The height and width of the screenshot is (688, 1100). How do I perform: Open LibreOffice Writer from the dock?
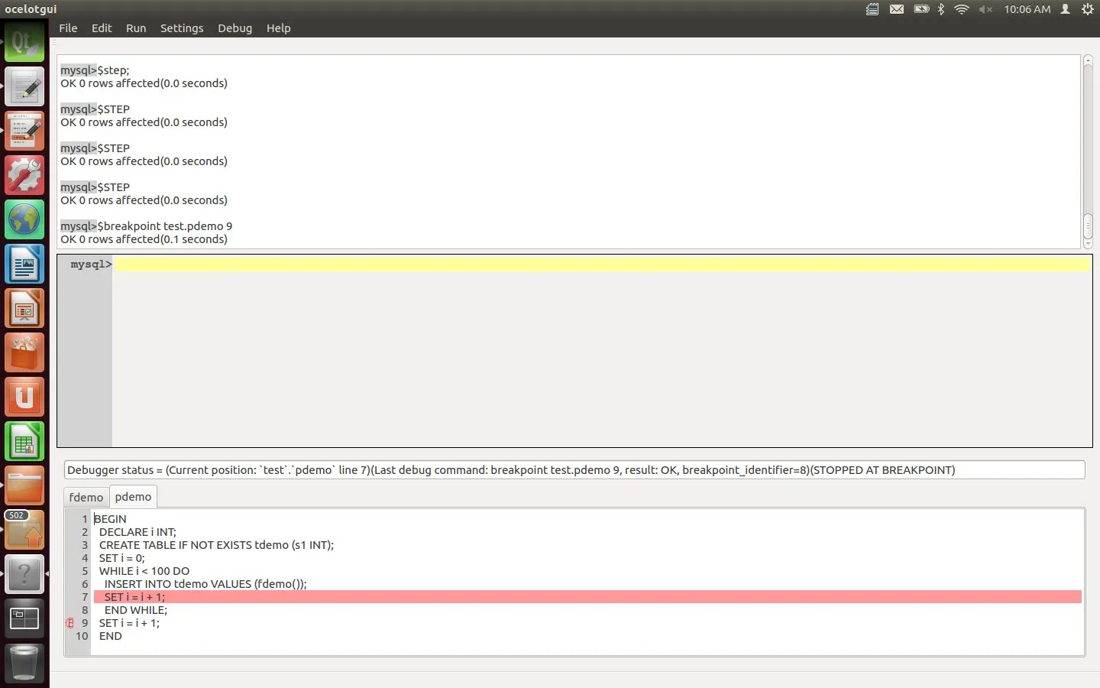[x=24, y=264]
